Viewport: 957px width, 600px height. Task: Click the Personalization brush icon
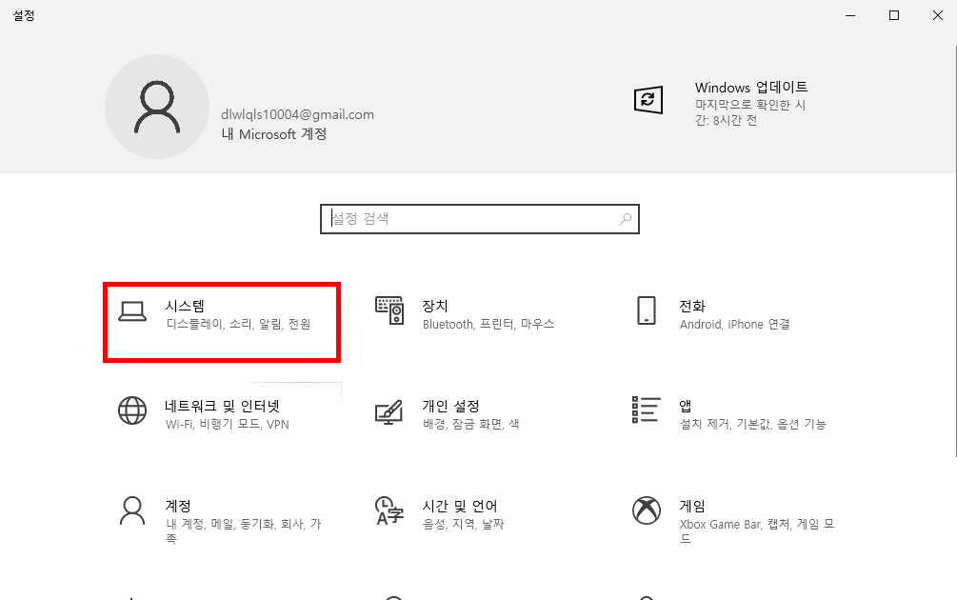pyautogui.click(x=389, y=412)
